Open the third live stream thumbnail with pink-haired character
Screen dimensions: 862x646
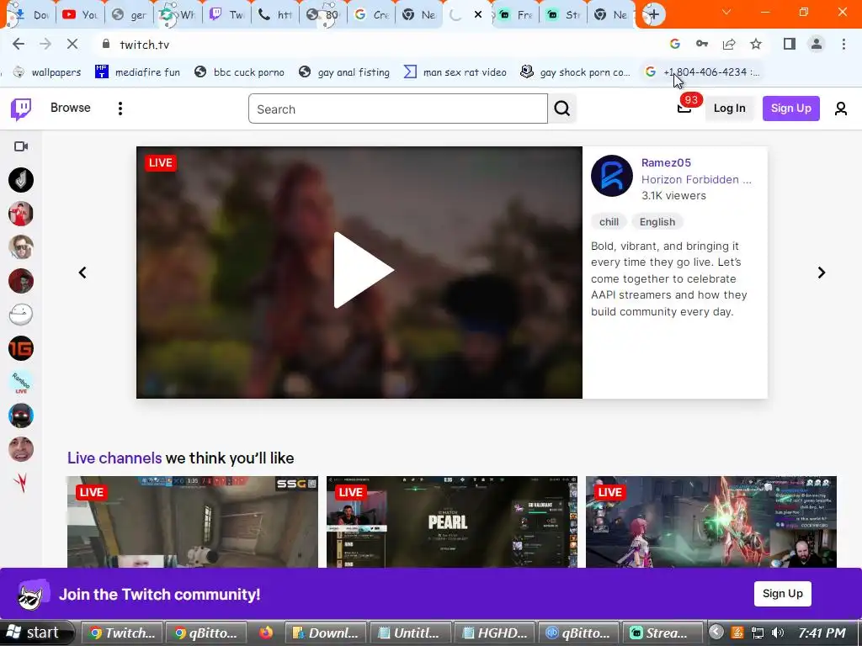coord(711,522)
